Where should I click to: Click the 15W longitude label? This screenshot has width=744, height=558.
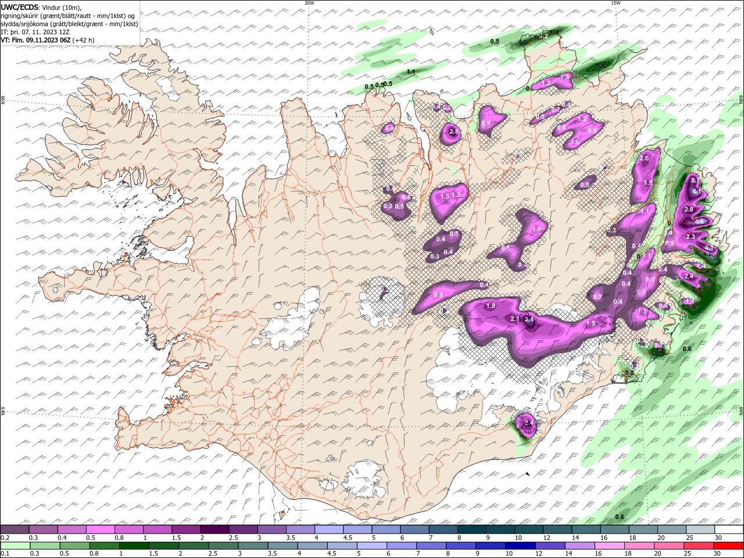(x=615, y=3)
